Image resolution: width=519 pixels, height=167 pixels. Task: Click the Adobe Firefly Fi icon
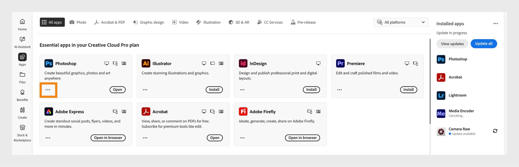point(243,112)
